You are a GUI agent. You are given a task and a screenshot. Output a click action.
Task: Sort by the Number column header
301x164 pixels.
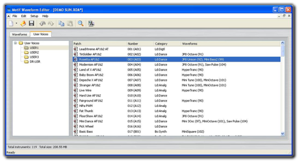click(140, 43)
